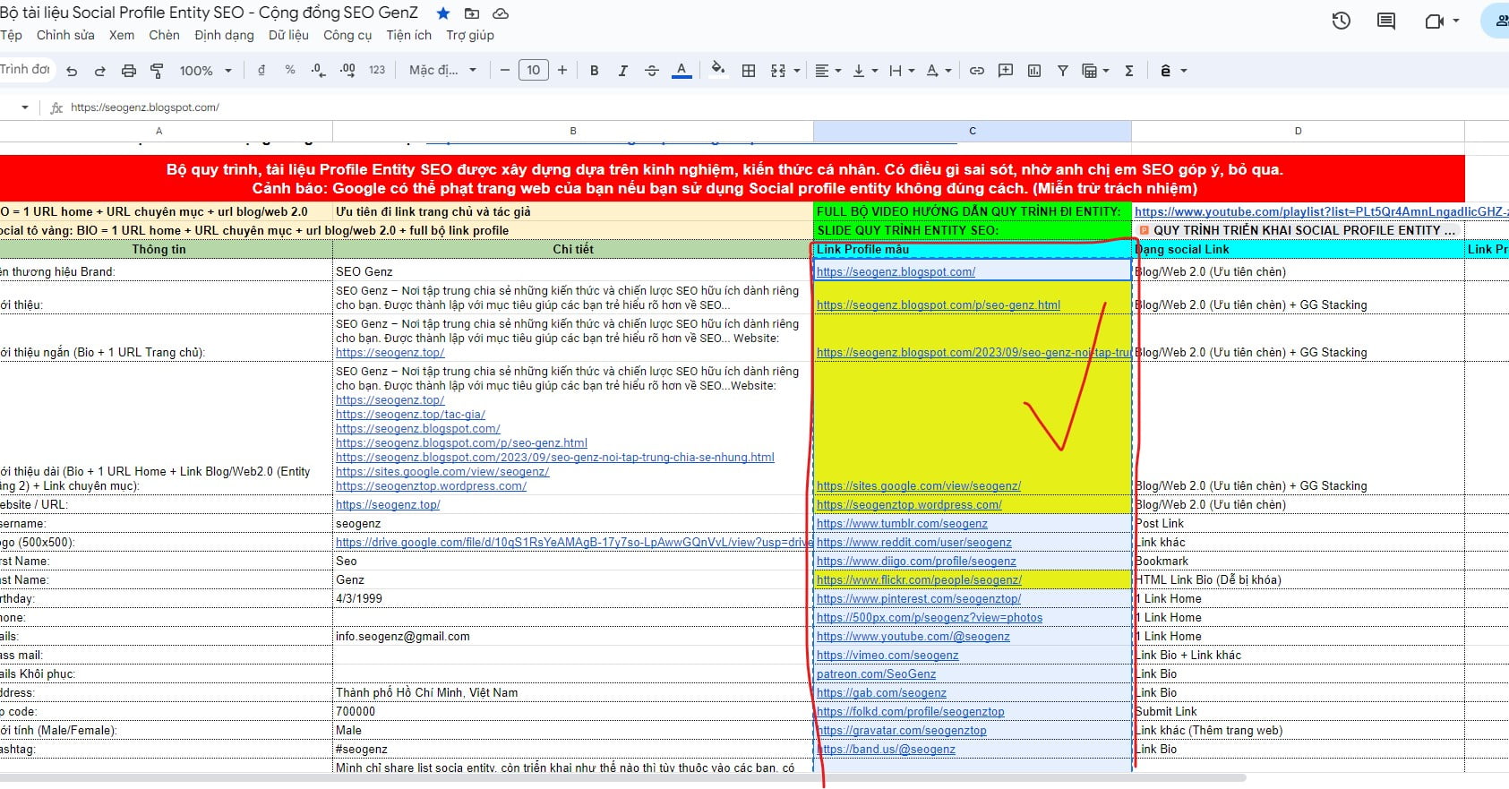Decrease font size with minus button
The image size is (1509, 789).
point(505,71)
